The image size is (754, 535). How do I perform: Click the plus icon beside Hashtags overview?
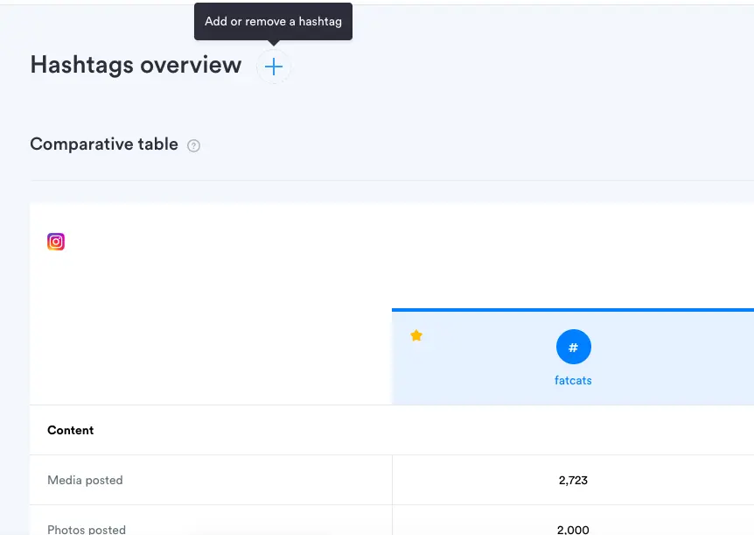pyautogui.click(x=274, y=67)
